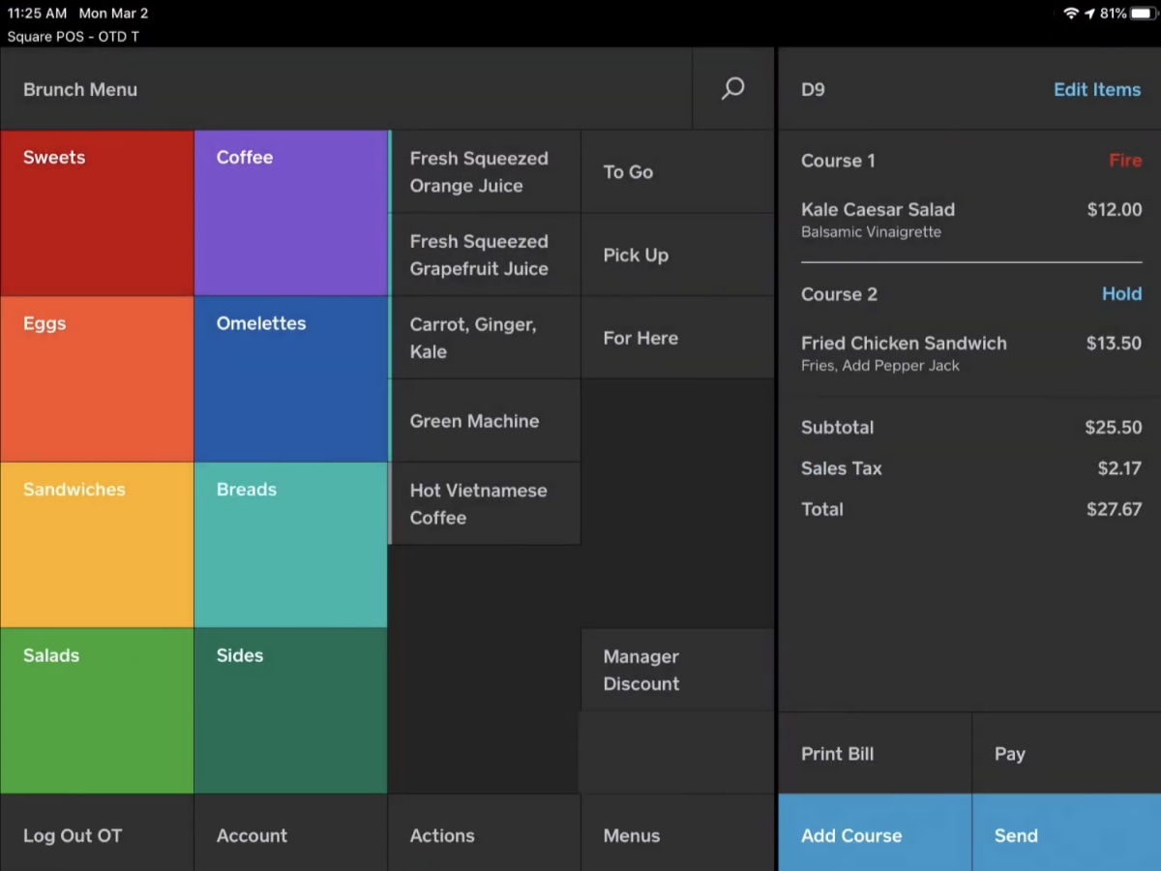Tap Edit Items link
1161x871 pixels.
[1097, 89]
